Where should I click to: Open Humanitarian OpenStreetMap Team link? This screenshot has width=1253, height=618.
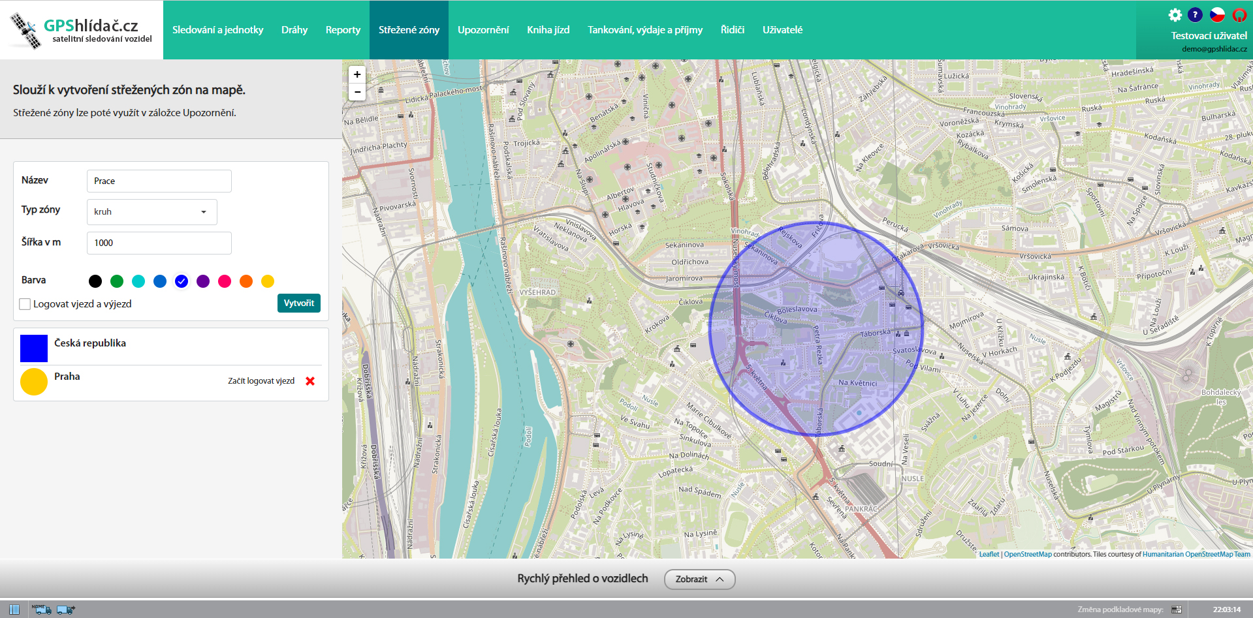(1196, 555)
